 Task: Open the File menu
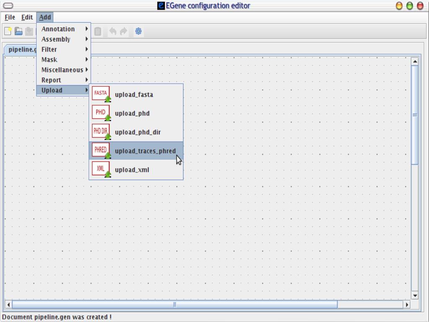pyautogui.click(x=10, y=17)
